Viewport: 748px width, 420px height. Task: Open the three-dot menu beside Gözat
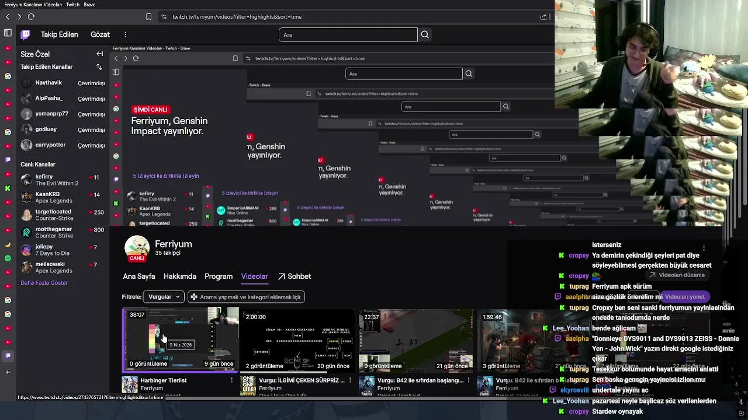coord(125,35)
